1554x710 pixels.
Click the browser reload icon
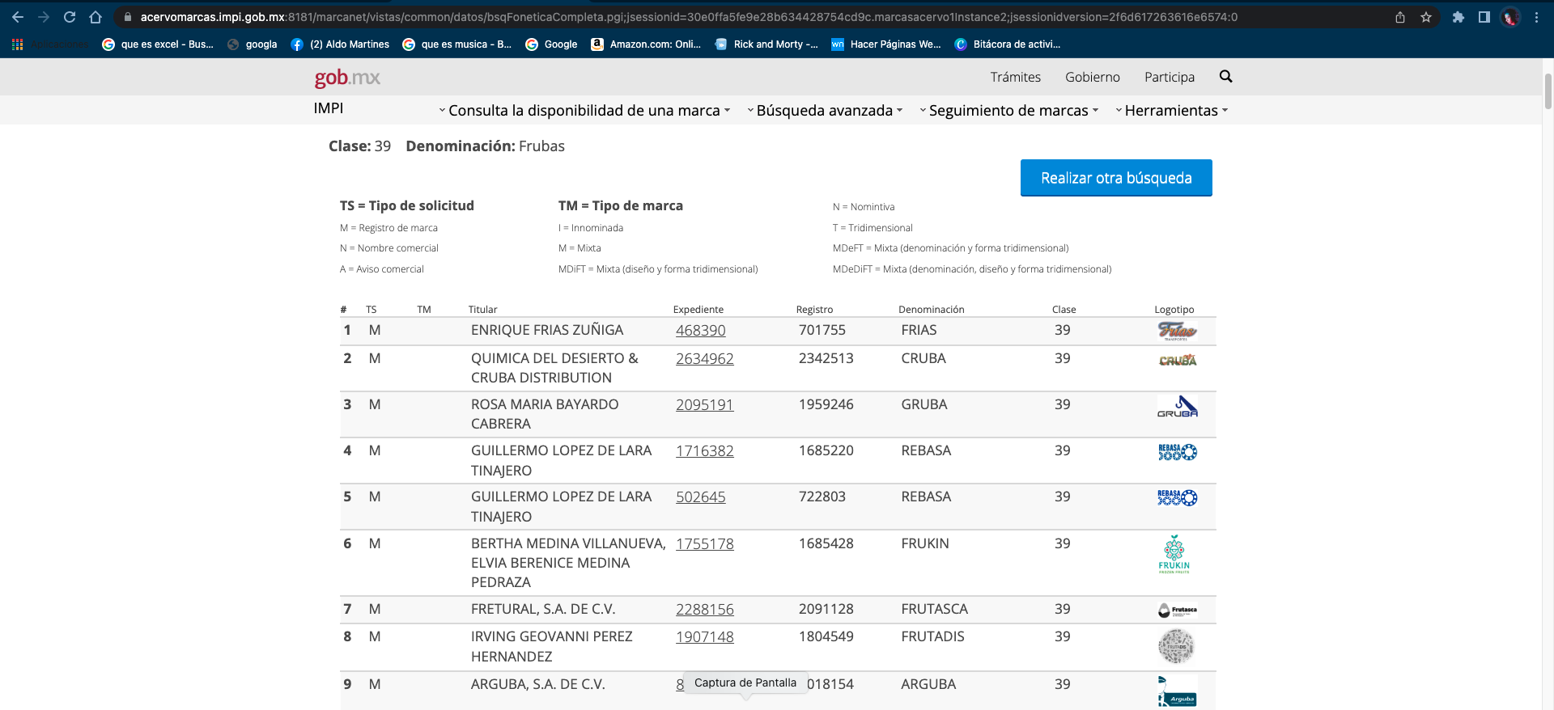(70, 17)
